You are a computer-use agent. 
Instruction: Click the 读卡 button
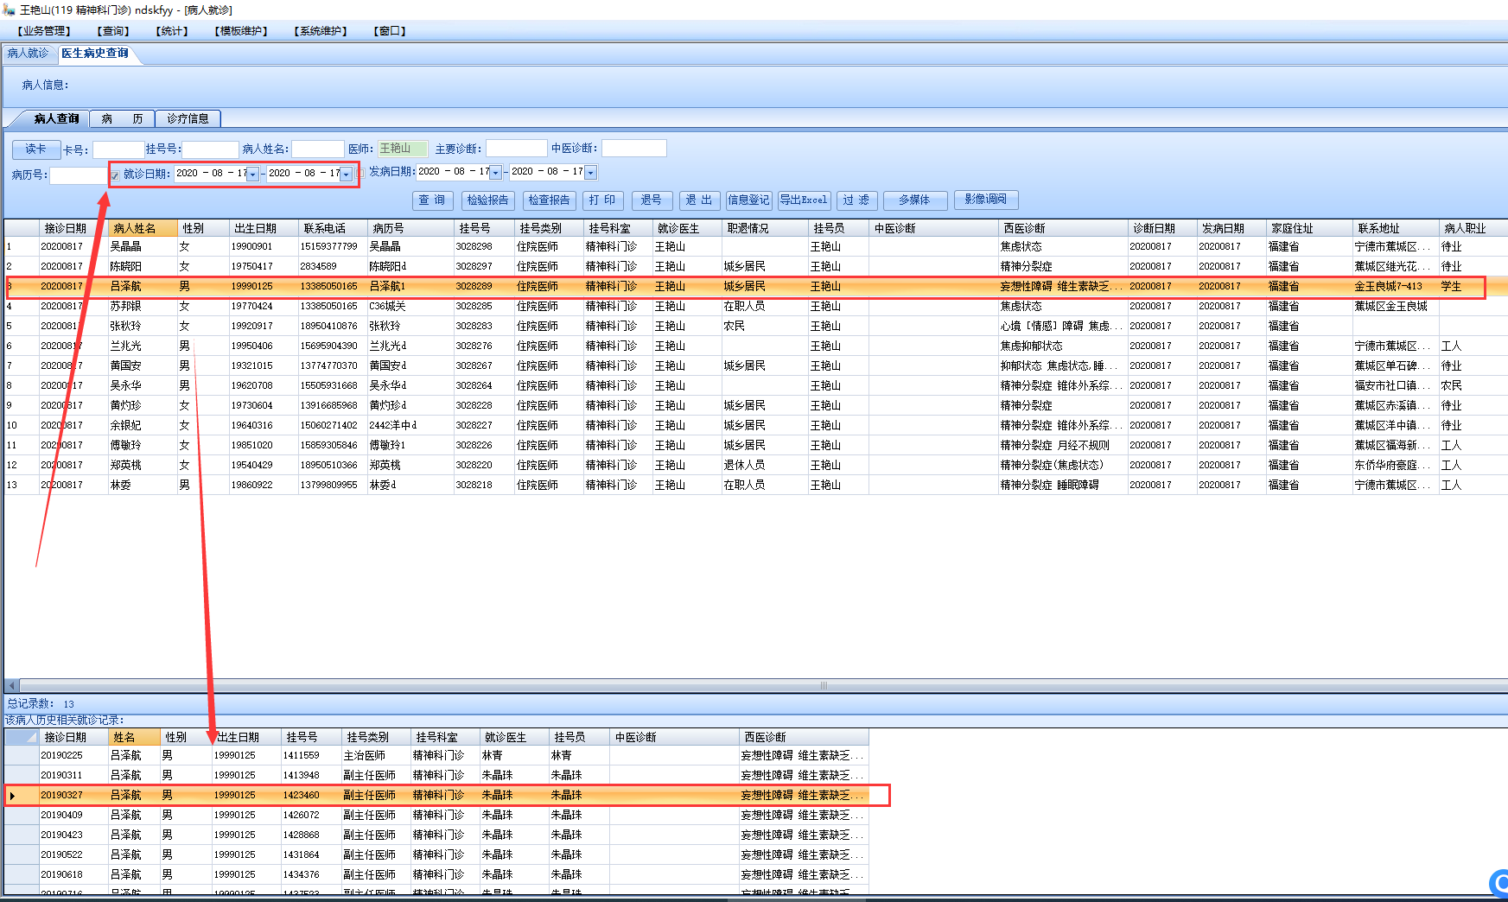click(x=36, y=149)
